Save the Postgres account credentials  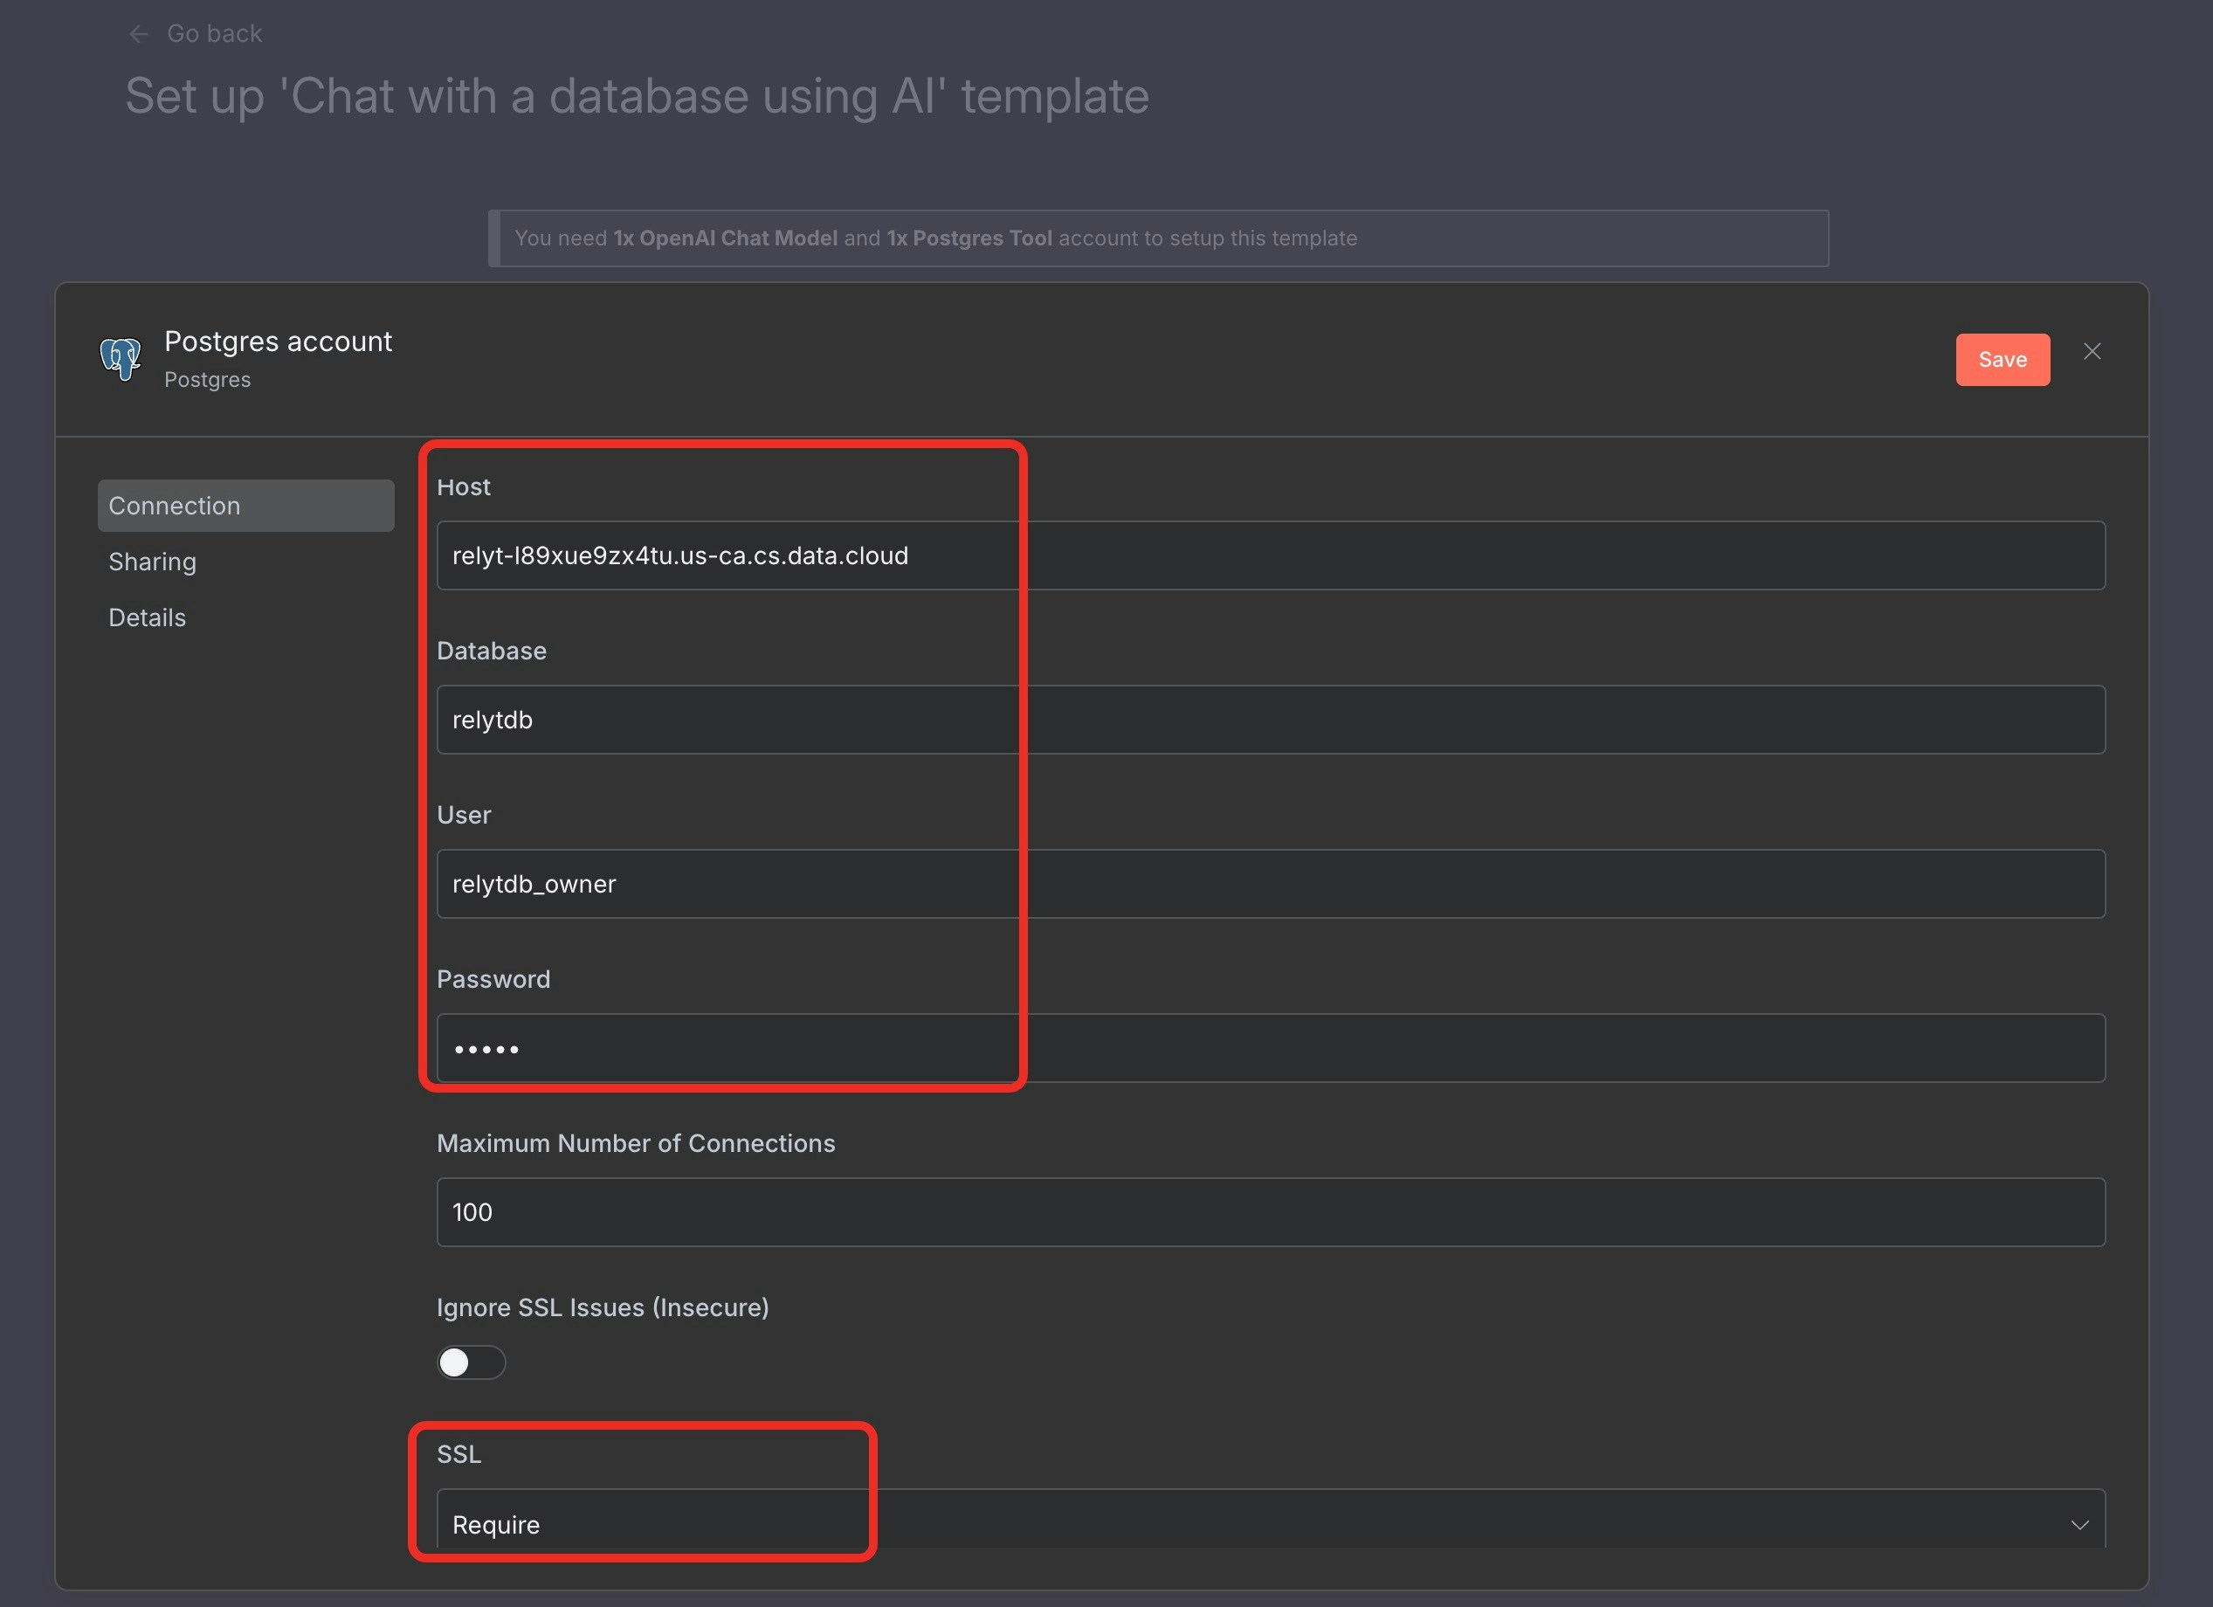[2003, 359]
